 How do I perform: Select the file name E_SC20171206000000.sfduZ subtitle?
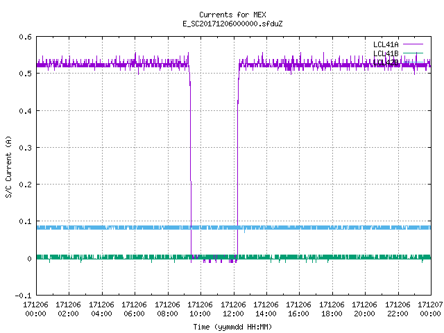[232, 24]
